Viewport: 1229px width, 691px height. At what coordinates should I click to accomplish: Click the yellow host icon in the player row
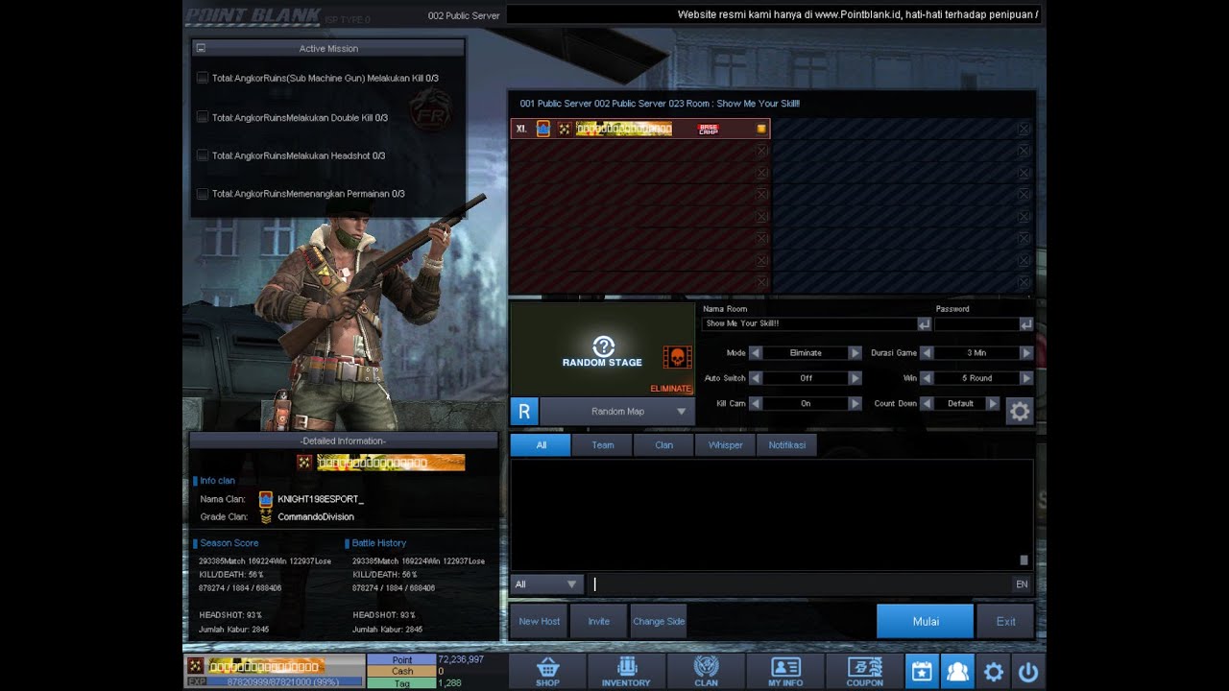pos(761,129)
